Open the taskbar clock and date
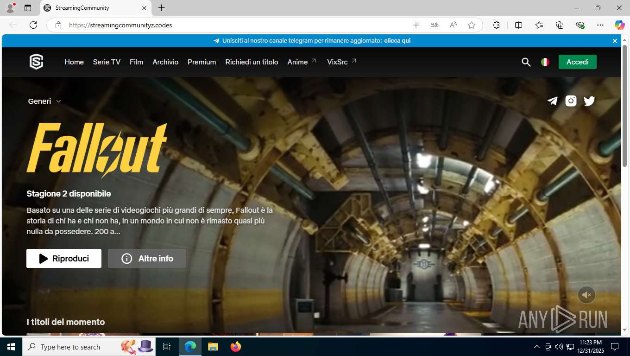The height and width of the screenshot is (356, 630). (590, 347)
